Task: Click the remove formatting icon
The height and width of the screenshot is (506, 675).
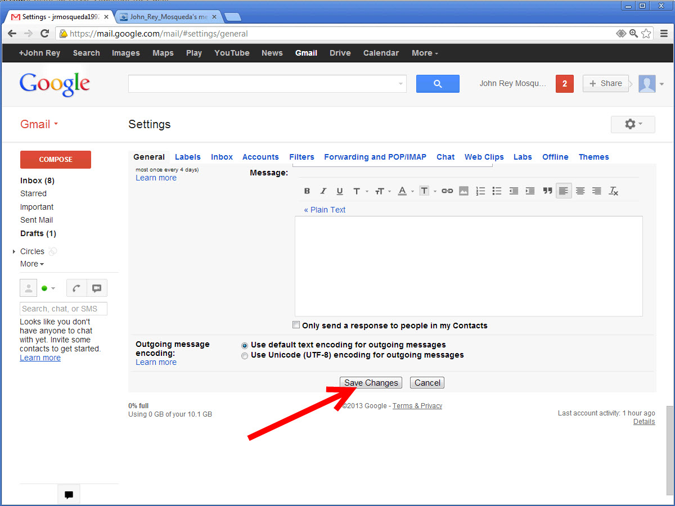Action: point(614,191)
